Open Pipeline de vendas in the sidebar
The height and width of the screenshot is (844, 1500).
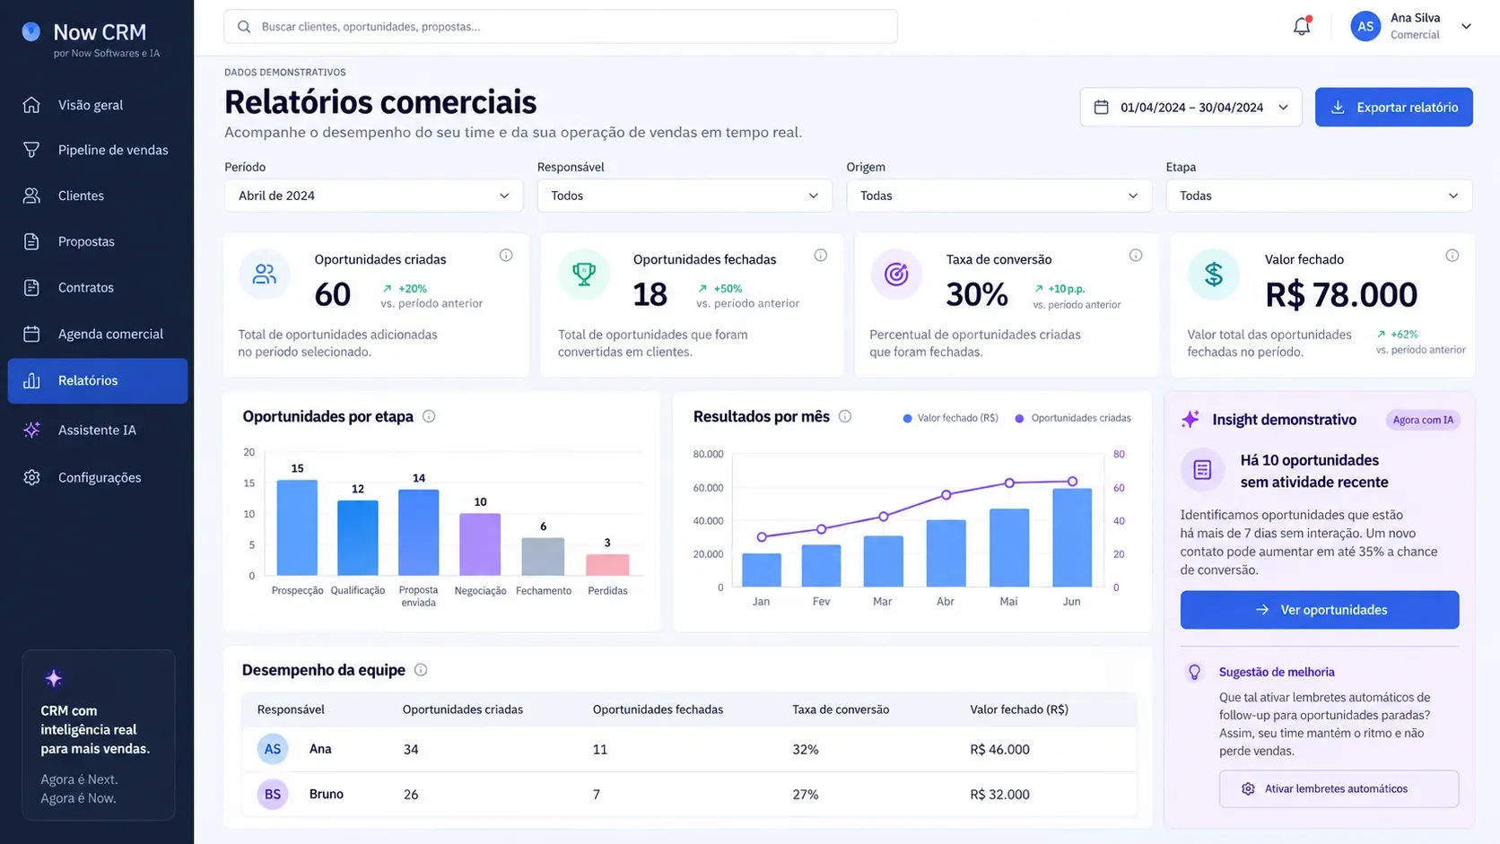(x=98, y=150)
